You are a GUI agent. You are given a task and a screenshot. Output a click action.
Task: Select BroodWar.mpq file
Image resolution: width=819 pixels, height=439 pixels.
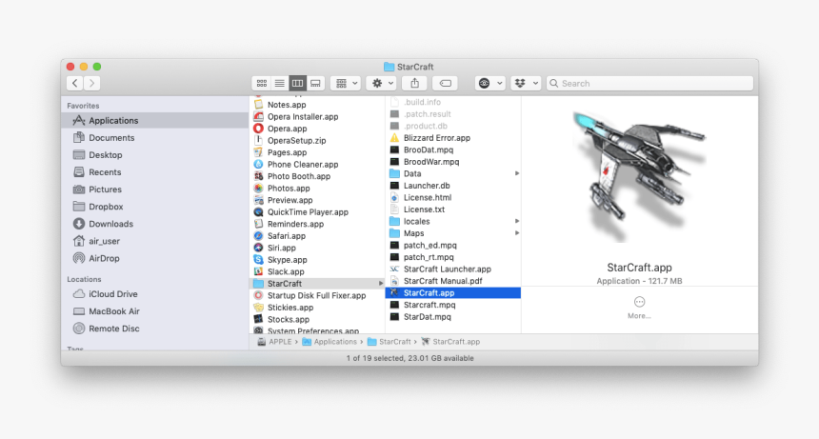click(453, 162)
